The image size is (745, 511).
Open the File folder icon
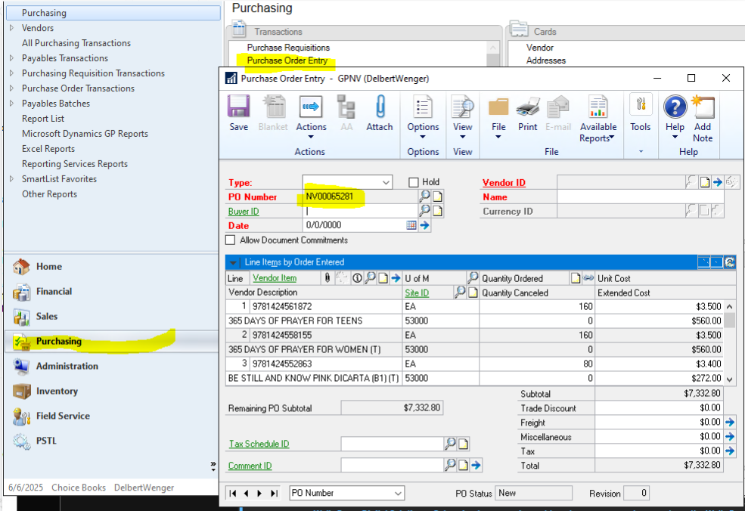tap(498, 107)
